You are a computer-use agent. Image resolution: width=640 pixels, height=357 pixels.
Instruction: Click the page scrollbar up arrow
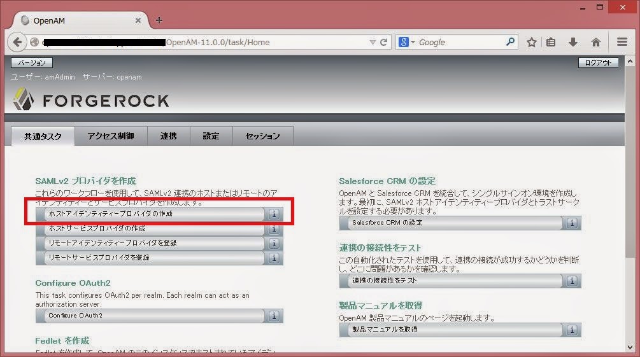(630, 61)
